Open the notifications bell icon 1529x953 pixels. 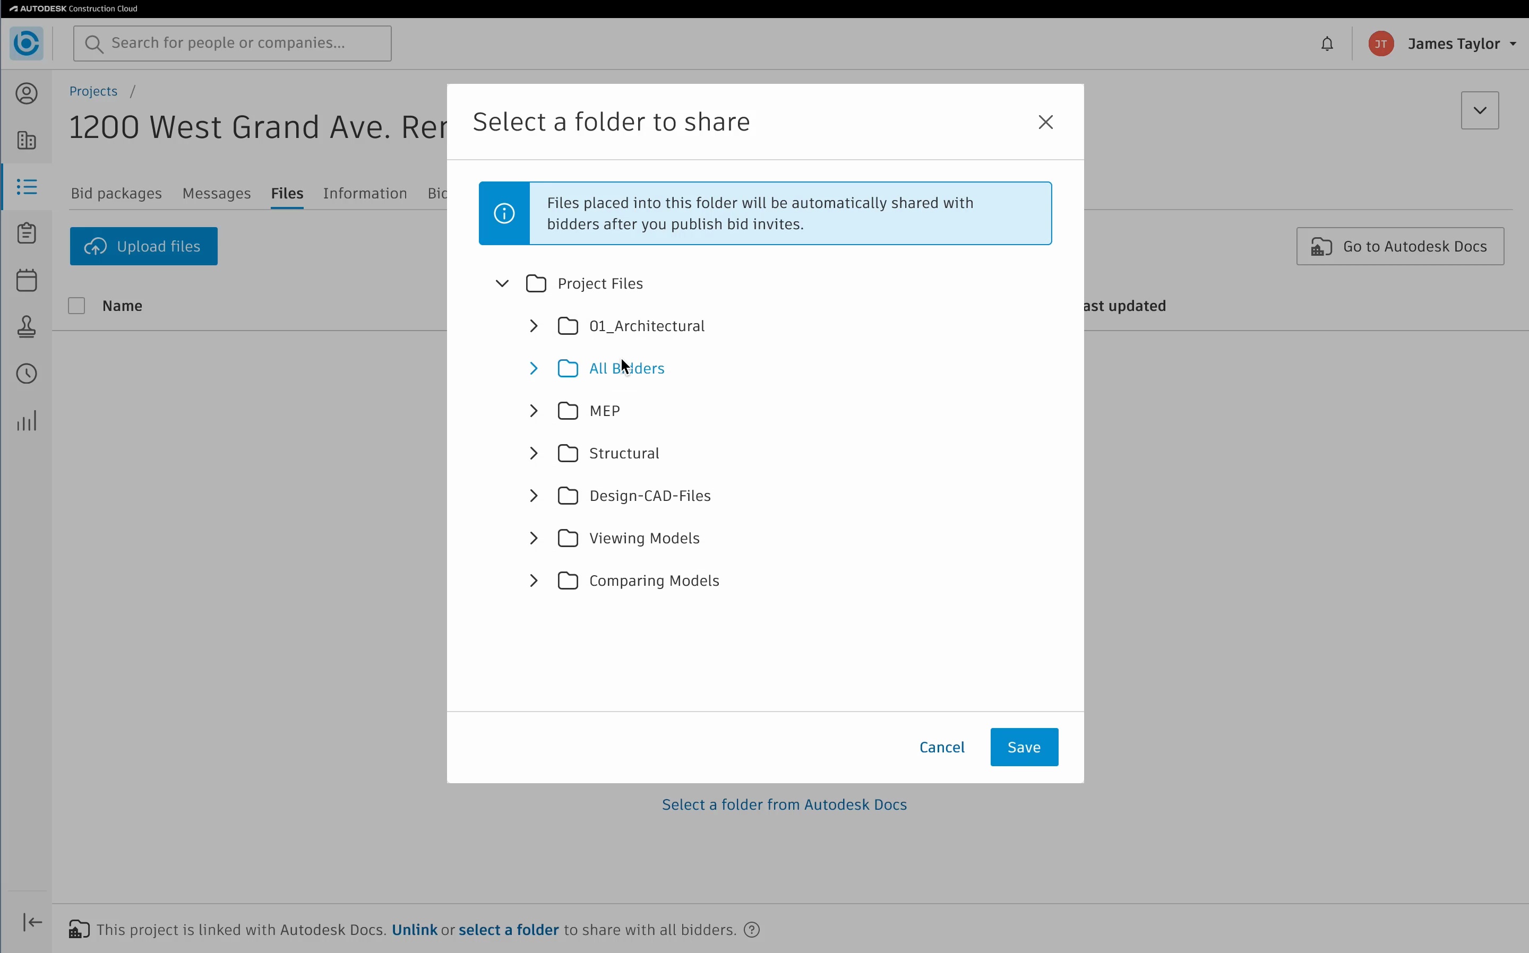[x=1327, y=43]
